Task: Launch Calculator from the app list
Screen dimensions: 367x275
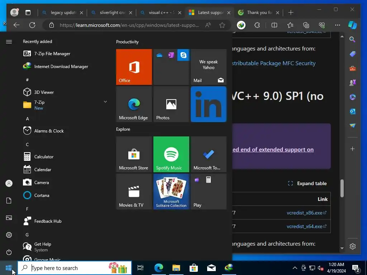Action: click(38, 157)
